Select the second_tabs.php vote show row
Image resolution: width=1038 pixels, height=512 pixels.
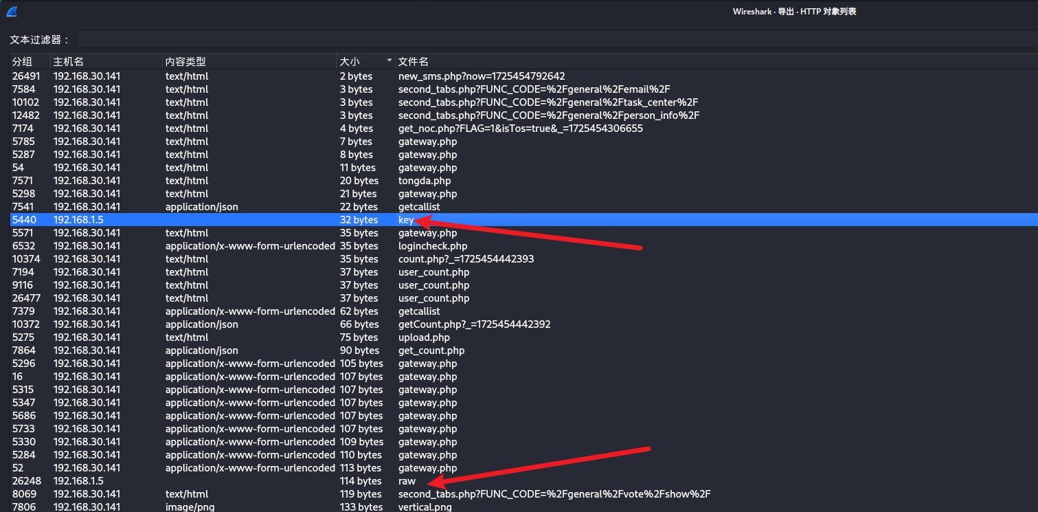click(x=554, y=494)
